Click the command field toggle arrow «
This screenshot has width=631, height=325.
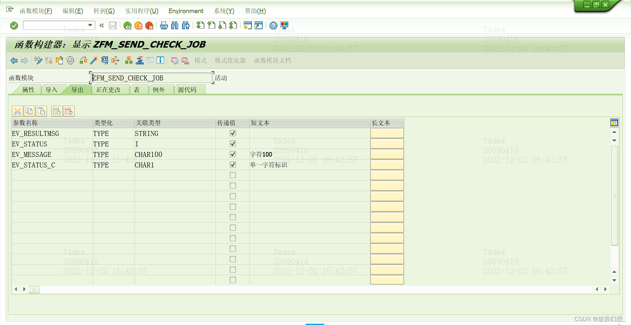(x=102, y=25)
